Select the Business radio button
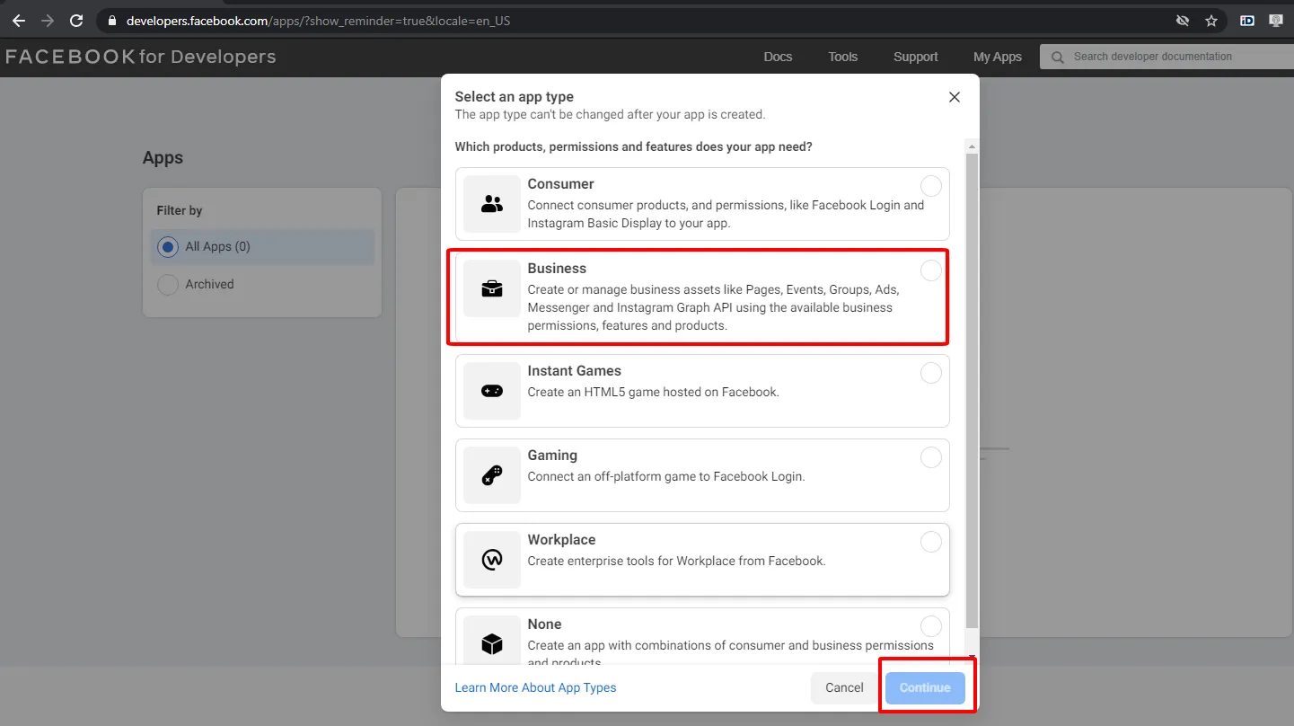 931,270
